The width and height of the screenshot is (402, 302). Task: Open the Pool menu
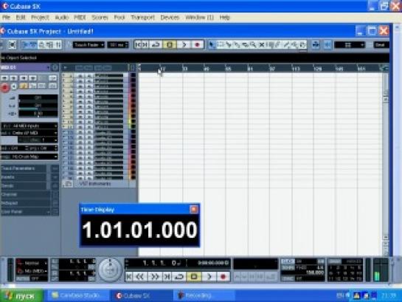click(x=119, y=18)
